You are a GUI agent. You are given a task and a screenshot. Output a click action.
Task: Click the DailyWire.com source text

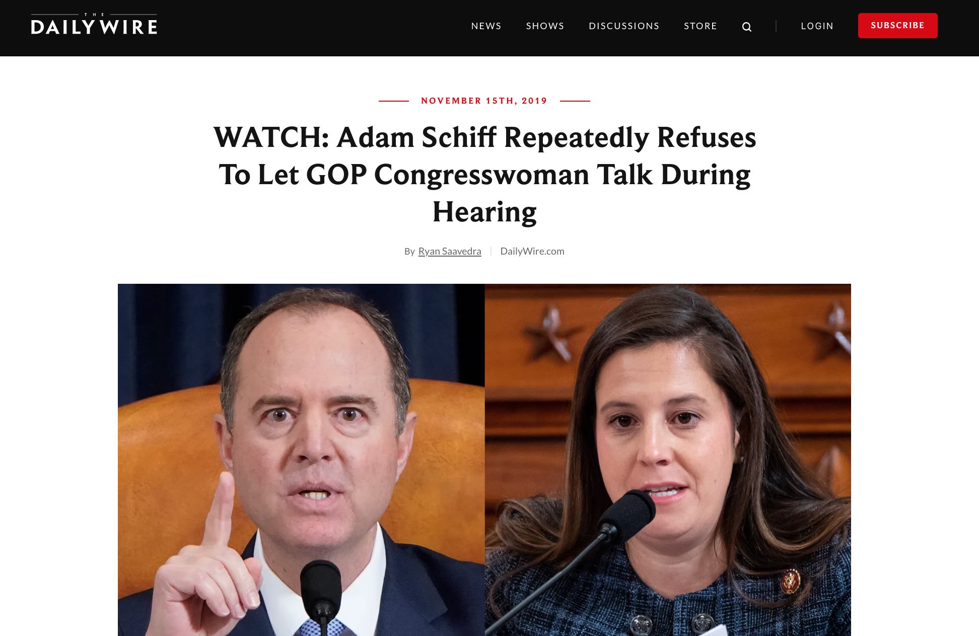(x=532, y=251)
